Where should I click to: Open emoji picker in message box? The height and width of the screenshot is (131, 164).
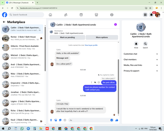pyautogui.click(x=112, y=120)
